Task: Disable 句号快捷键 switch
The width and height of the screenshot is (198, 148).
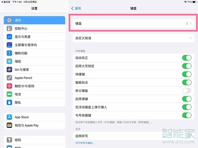Action: [x=187, y=115]
